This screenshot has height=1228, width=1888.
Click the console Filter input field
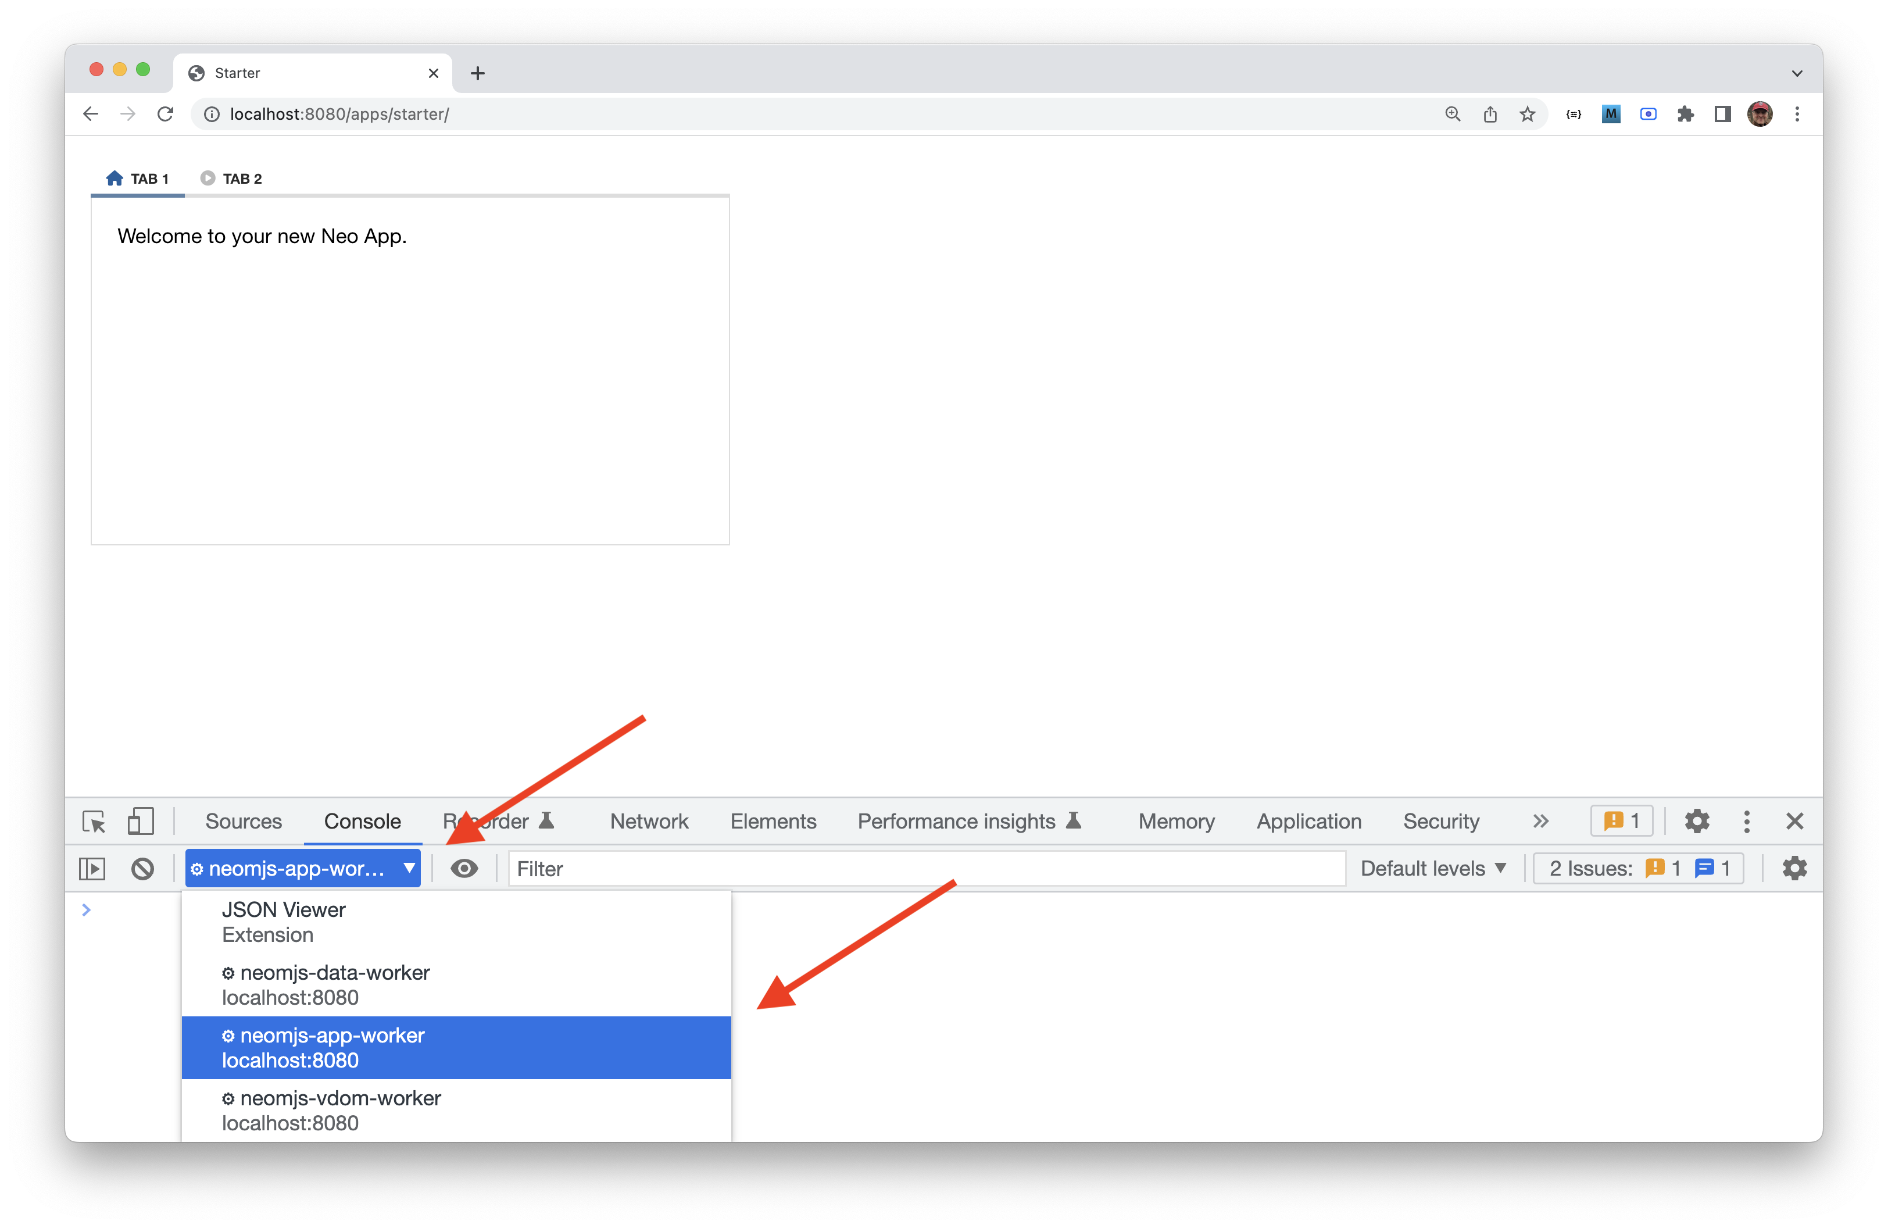coord(926,869)
